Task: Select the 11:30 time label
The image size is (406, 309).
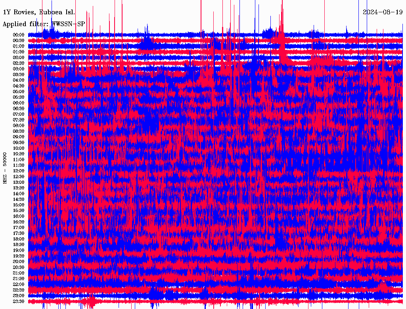Action: pos(19,165)
